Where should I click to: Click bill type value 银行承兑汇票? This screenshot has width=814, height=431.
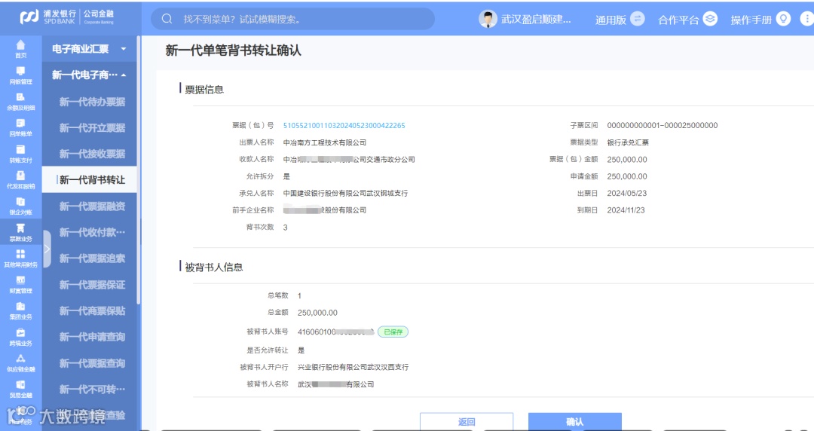(628, 142)
